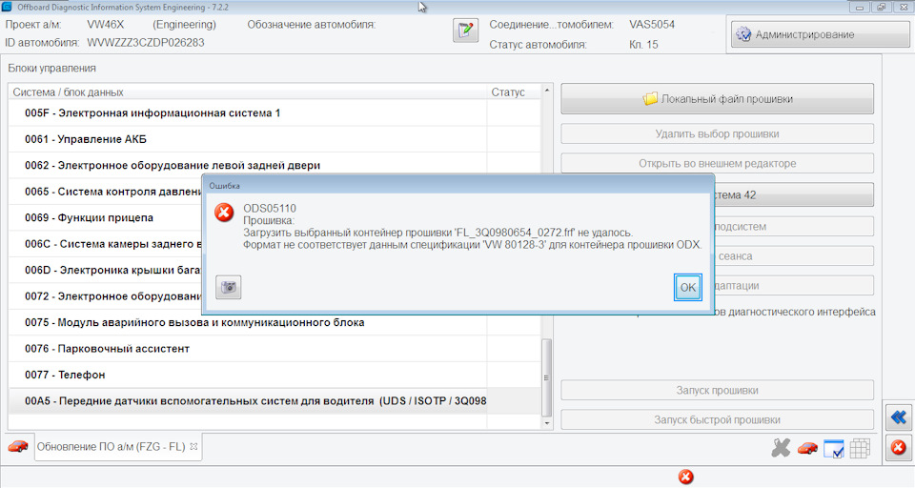This screenshot has width=915, height=488.
Task: Click Открыть во внешнем редакторе button
Action: pyautogui.click(x=717, y=163)
